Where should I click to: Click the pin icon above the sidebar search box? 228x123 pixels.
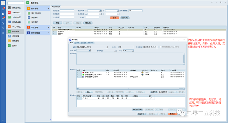(x=22, y=1)
